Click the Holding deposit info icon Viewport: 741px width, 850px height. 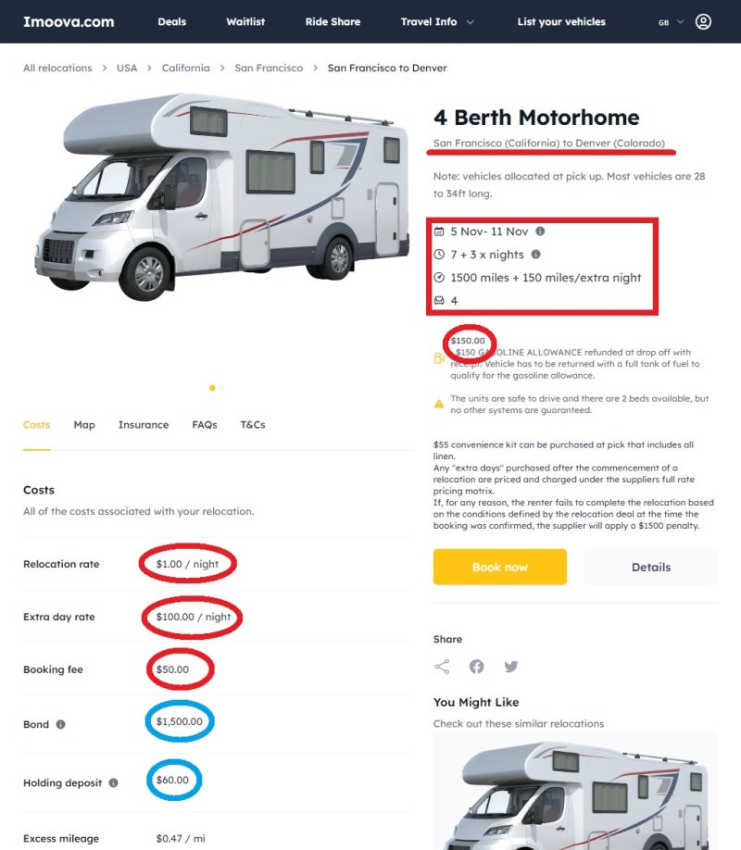pos(113,782)
